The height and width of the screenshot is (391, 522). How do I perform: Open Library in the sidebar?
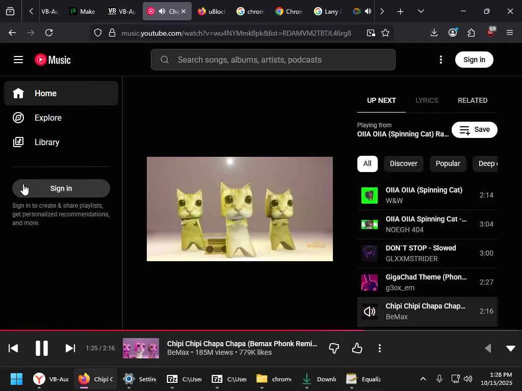61,143
